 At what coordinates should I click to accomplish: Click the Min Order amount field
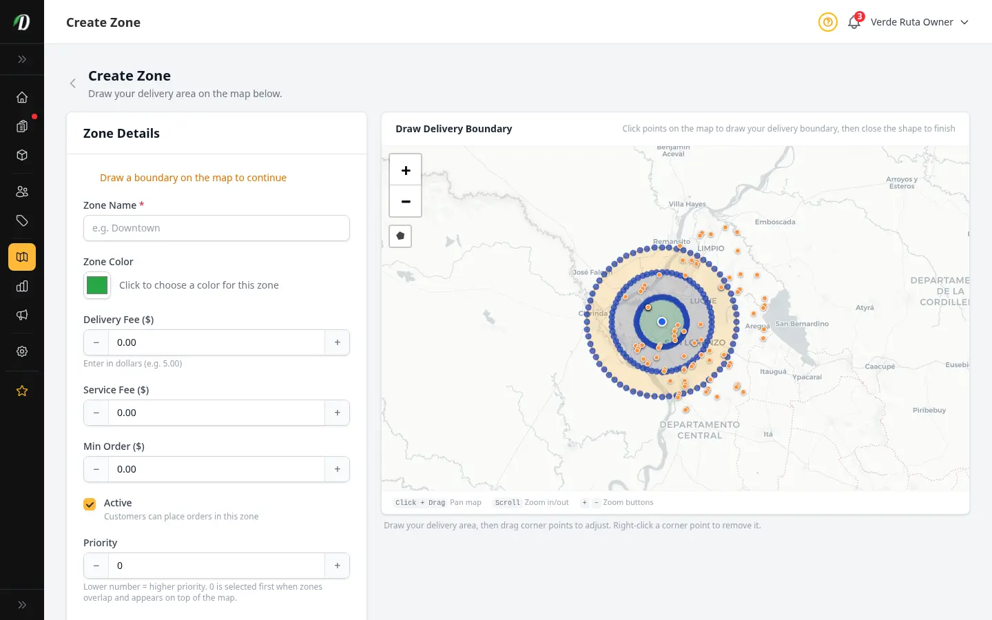[216, 469]
